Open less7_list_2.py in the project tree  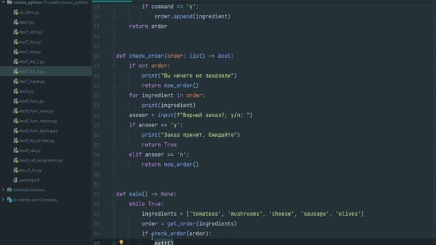coord(32,62)
